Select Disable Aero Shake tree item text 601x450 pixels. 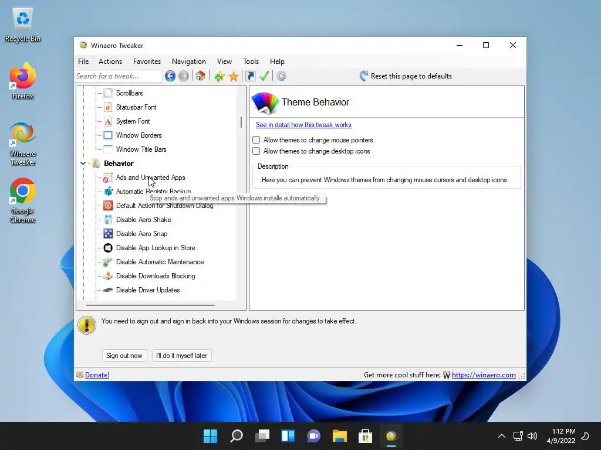(144, 220)
